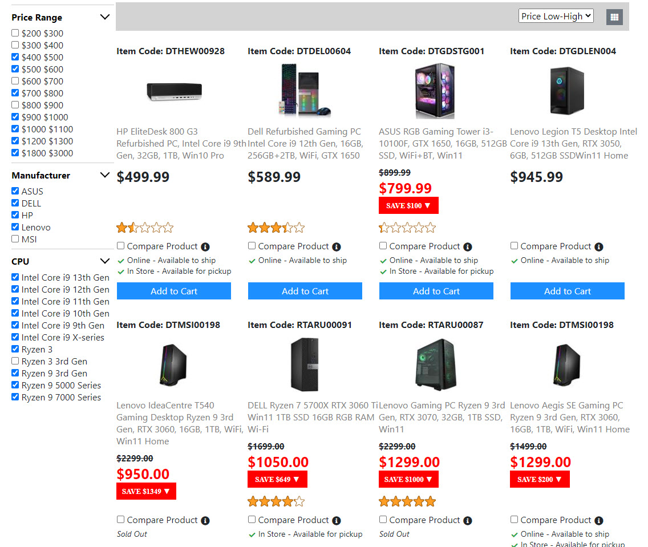The image size is (648, 547).
Task: Collapse the Manufacturer filter section
Action: click(104, 175)
